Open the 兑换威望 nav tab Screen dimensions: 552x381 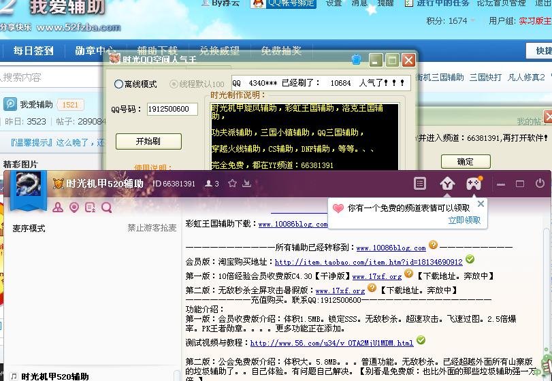(220, 50)
